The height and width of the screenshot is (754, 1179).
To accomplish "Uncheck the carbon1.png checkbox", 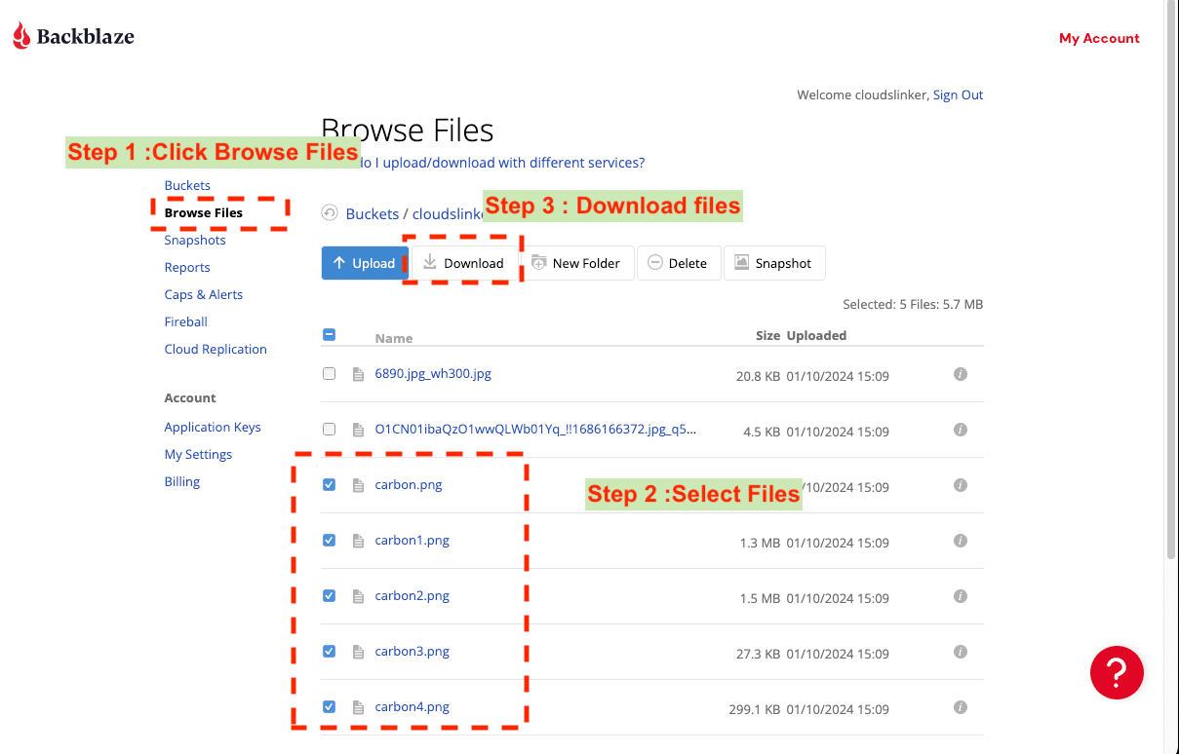I will [329, 540].
